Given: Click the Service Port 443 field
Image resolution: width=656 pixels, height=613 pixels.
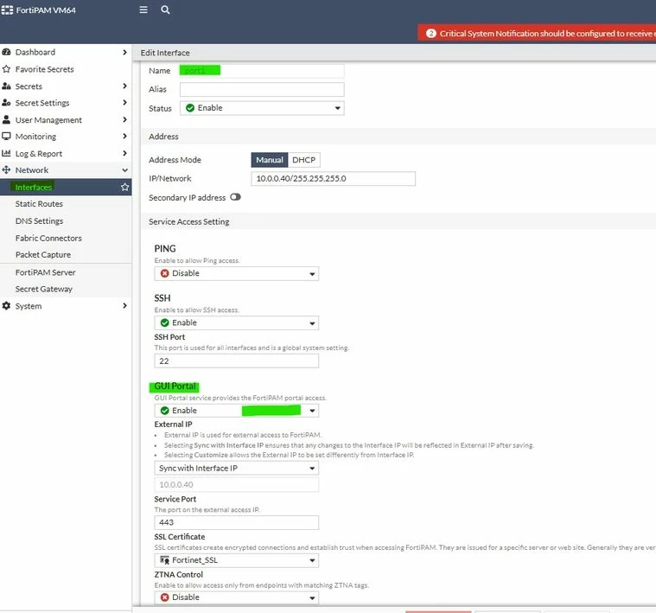Looking at the screenshot, I should pyautogui.click(x=236, y=522).
